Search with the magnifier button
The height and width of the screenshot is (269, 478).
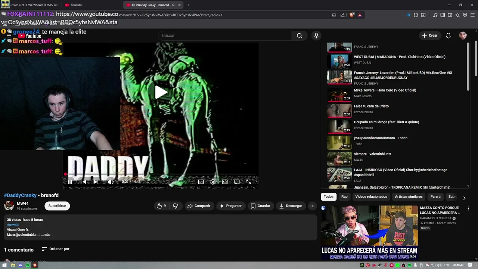(x=299, y=35)
